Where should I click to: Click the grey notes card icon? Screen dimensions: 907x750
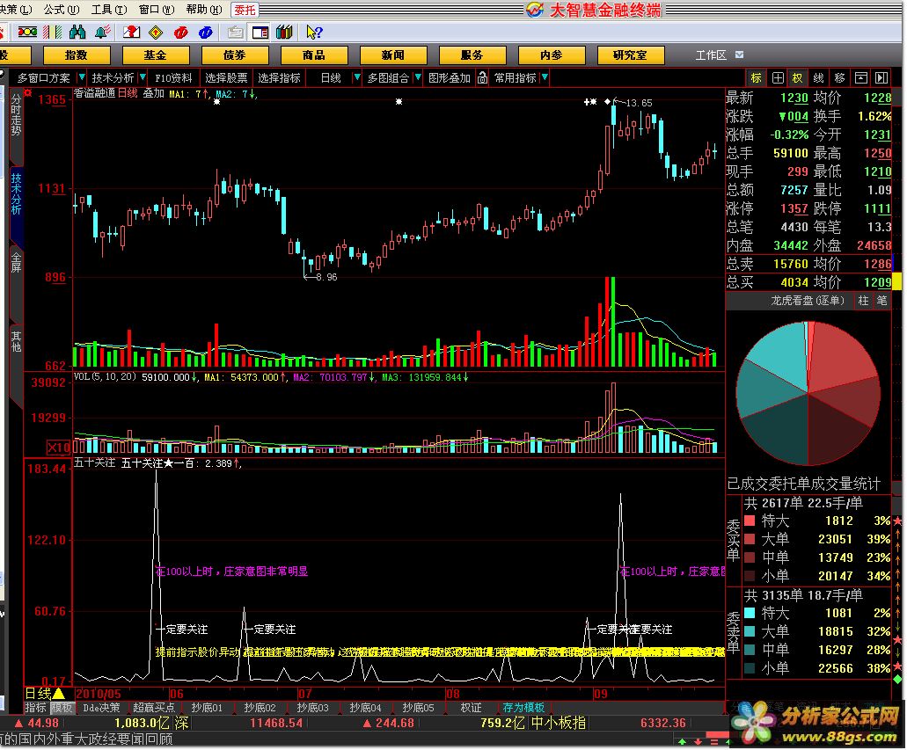235,33
